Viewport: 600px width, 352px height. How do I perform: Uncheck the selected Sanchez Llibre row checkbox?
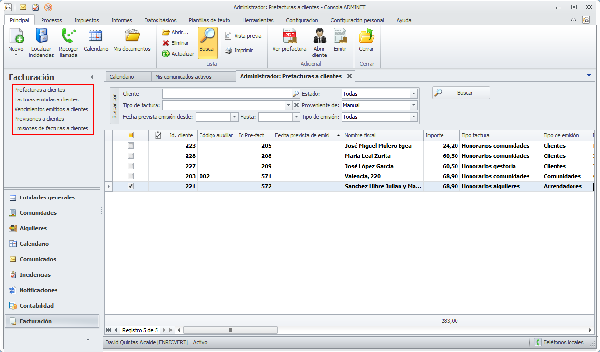130,186
